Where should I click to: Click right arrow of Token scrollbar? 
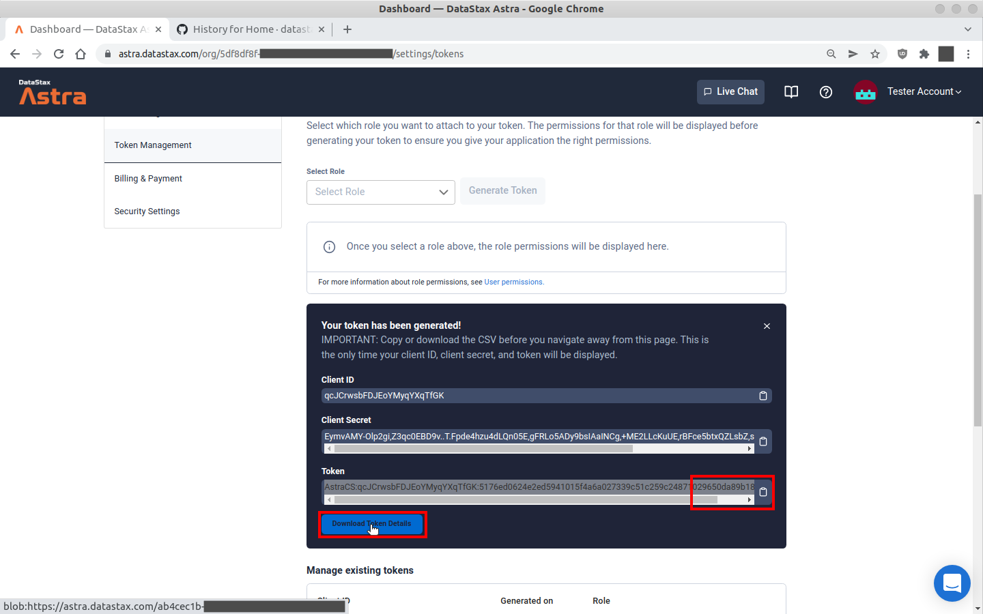750,500
